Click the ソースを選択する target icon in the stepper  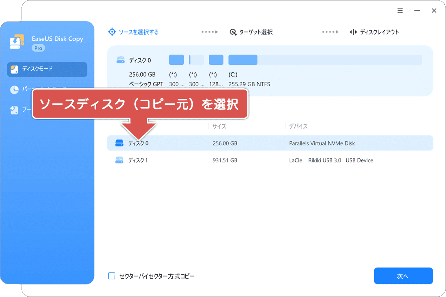point(112,32)
